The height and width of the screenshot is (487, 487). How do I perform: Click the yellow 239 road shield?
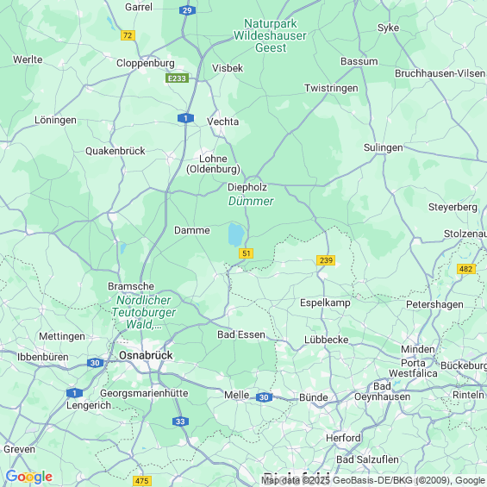point(326,260)
